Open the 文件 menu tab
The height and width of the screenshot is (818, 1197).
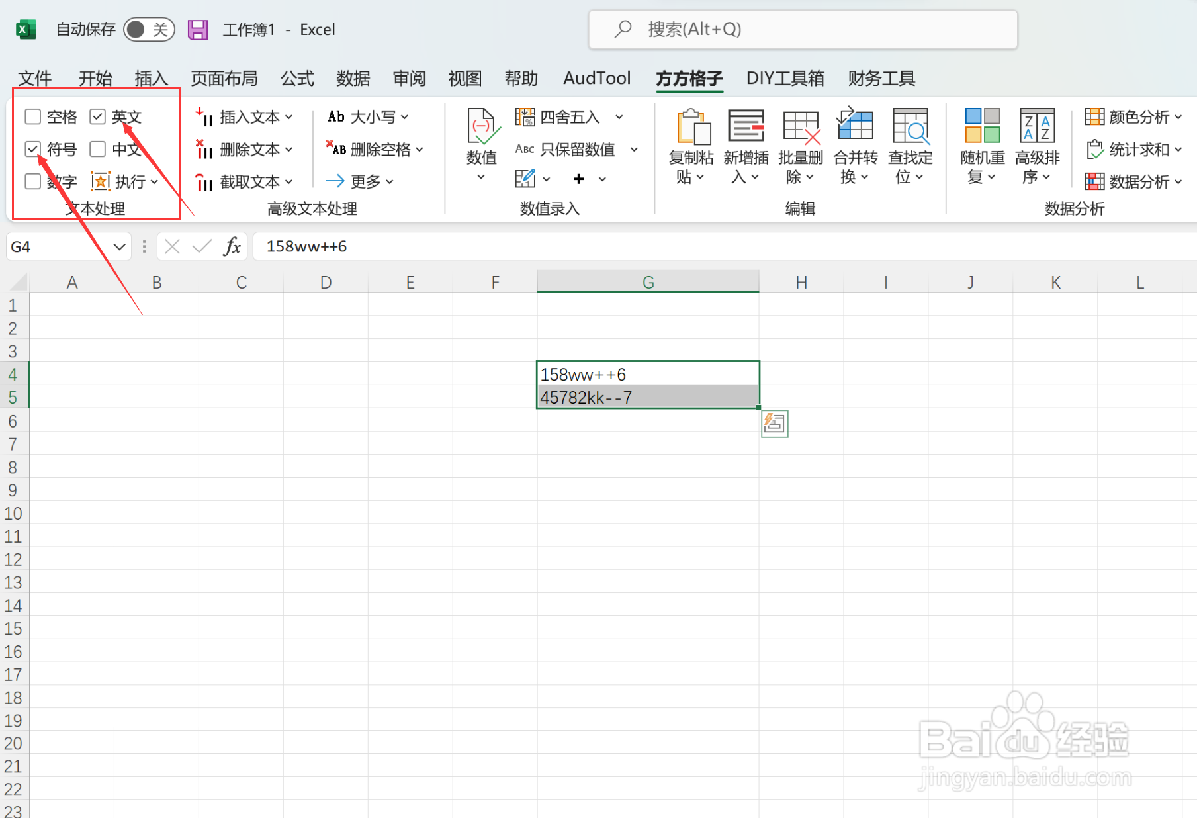(x=34, y=78)
